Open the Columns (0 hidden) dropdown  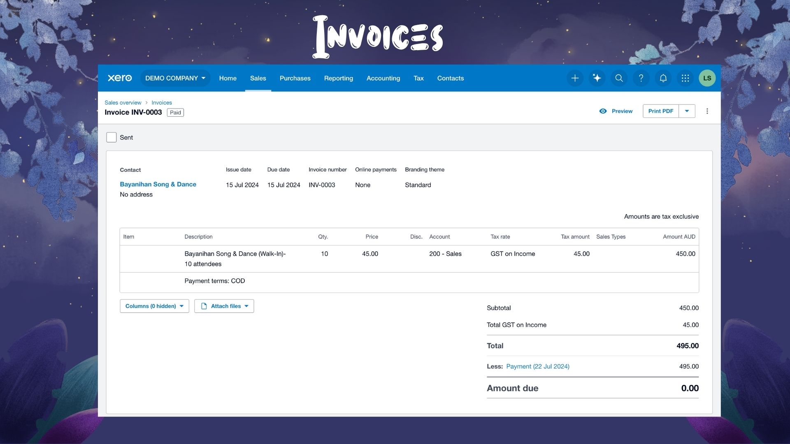click(154, 306)
